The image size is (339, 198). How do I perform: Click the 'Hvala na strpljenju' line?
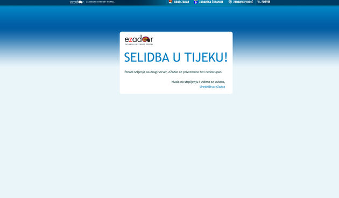[198, 82]
